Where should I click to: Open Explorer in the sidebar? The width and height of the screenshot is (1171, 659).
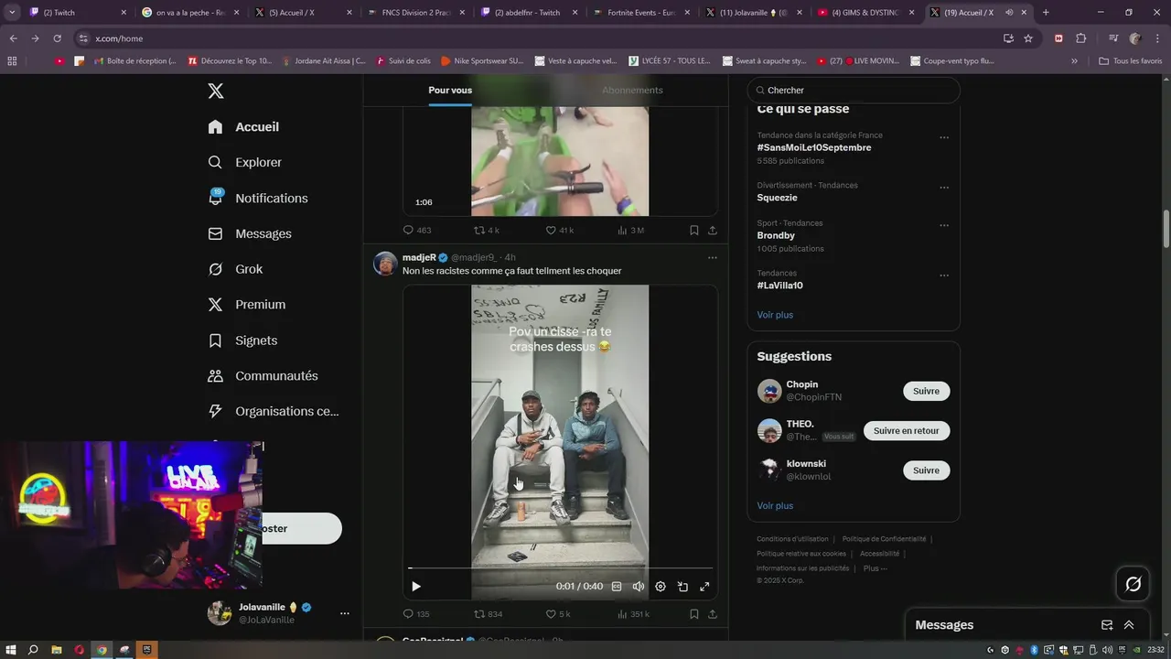244,162
